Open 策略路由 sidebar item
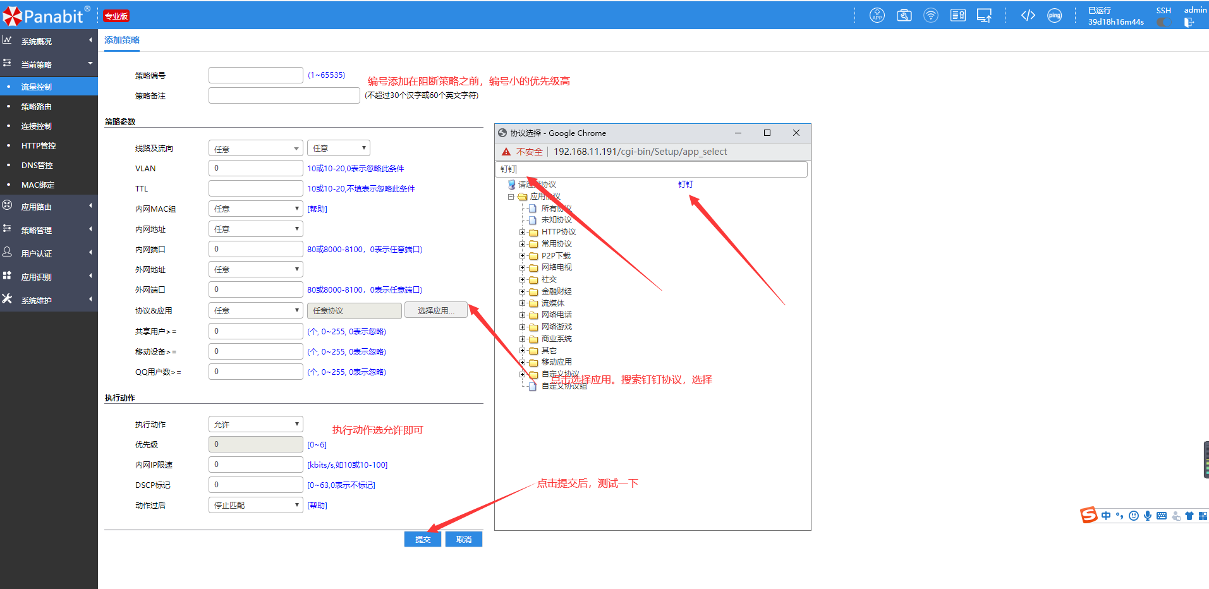The image size is (1209, 589). pos(49,106)
